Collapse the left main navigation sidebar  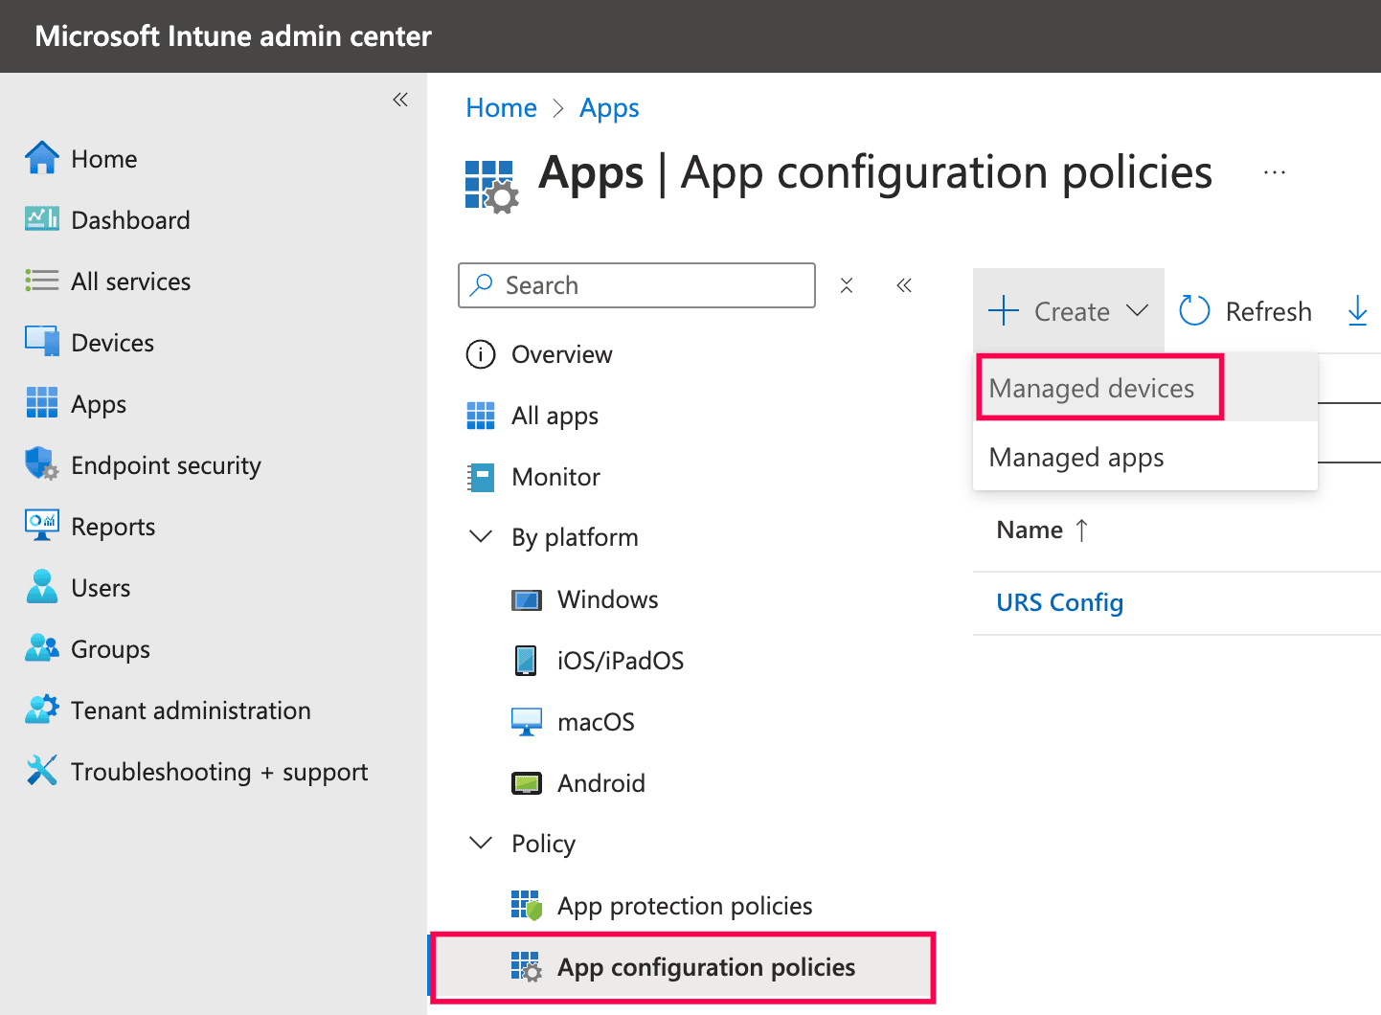[400, 100]
